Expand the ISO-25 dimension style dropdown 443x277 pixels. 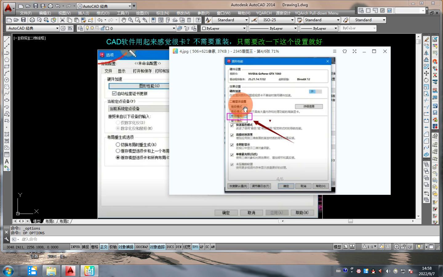292,20
